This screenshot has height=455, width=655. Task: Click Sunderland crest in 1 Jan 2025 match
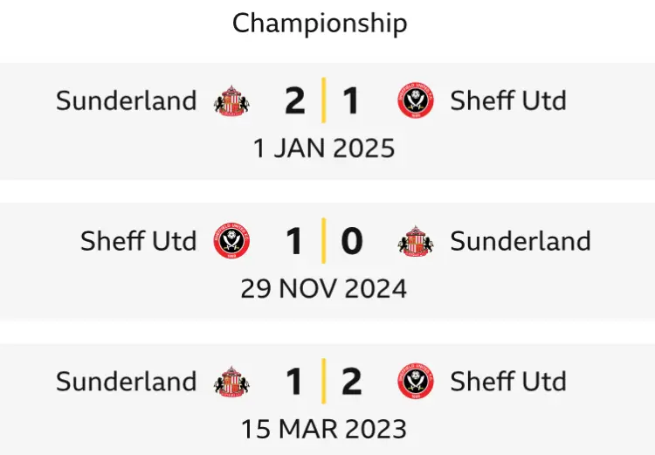click(x=231, y=100)
